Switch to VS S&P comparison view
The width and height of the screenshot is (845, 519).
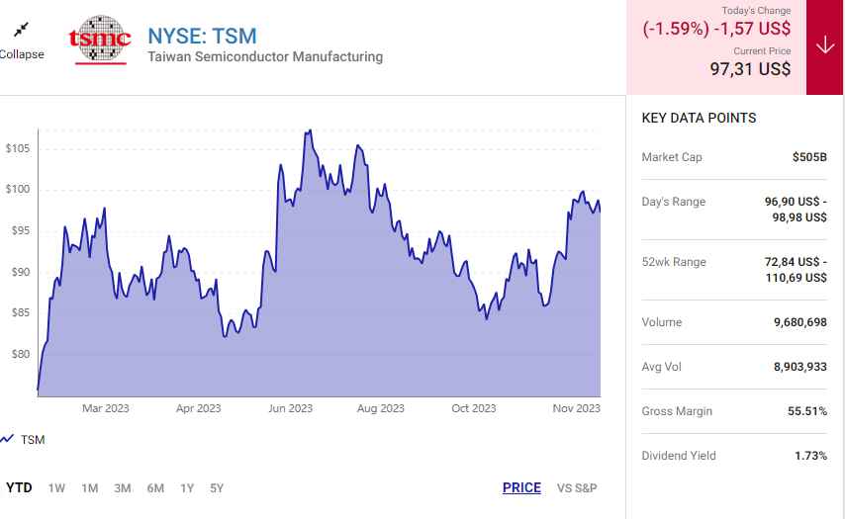pyautogui.click(x=577, y=487)
